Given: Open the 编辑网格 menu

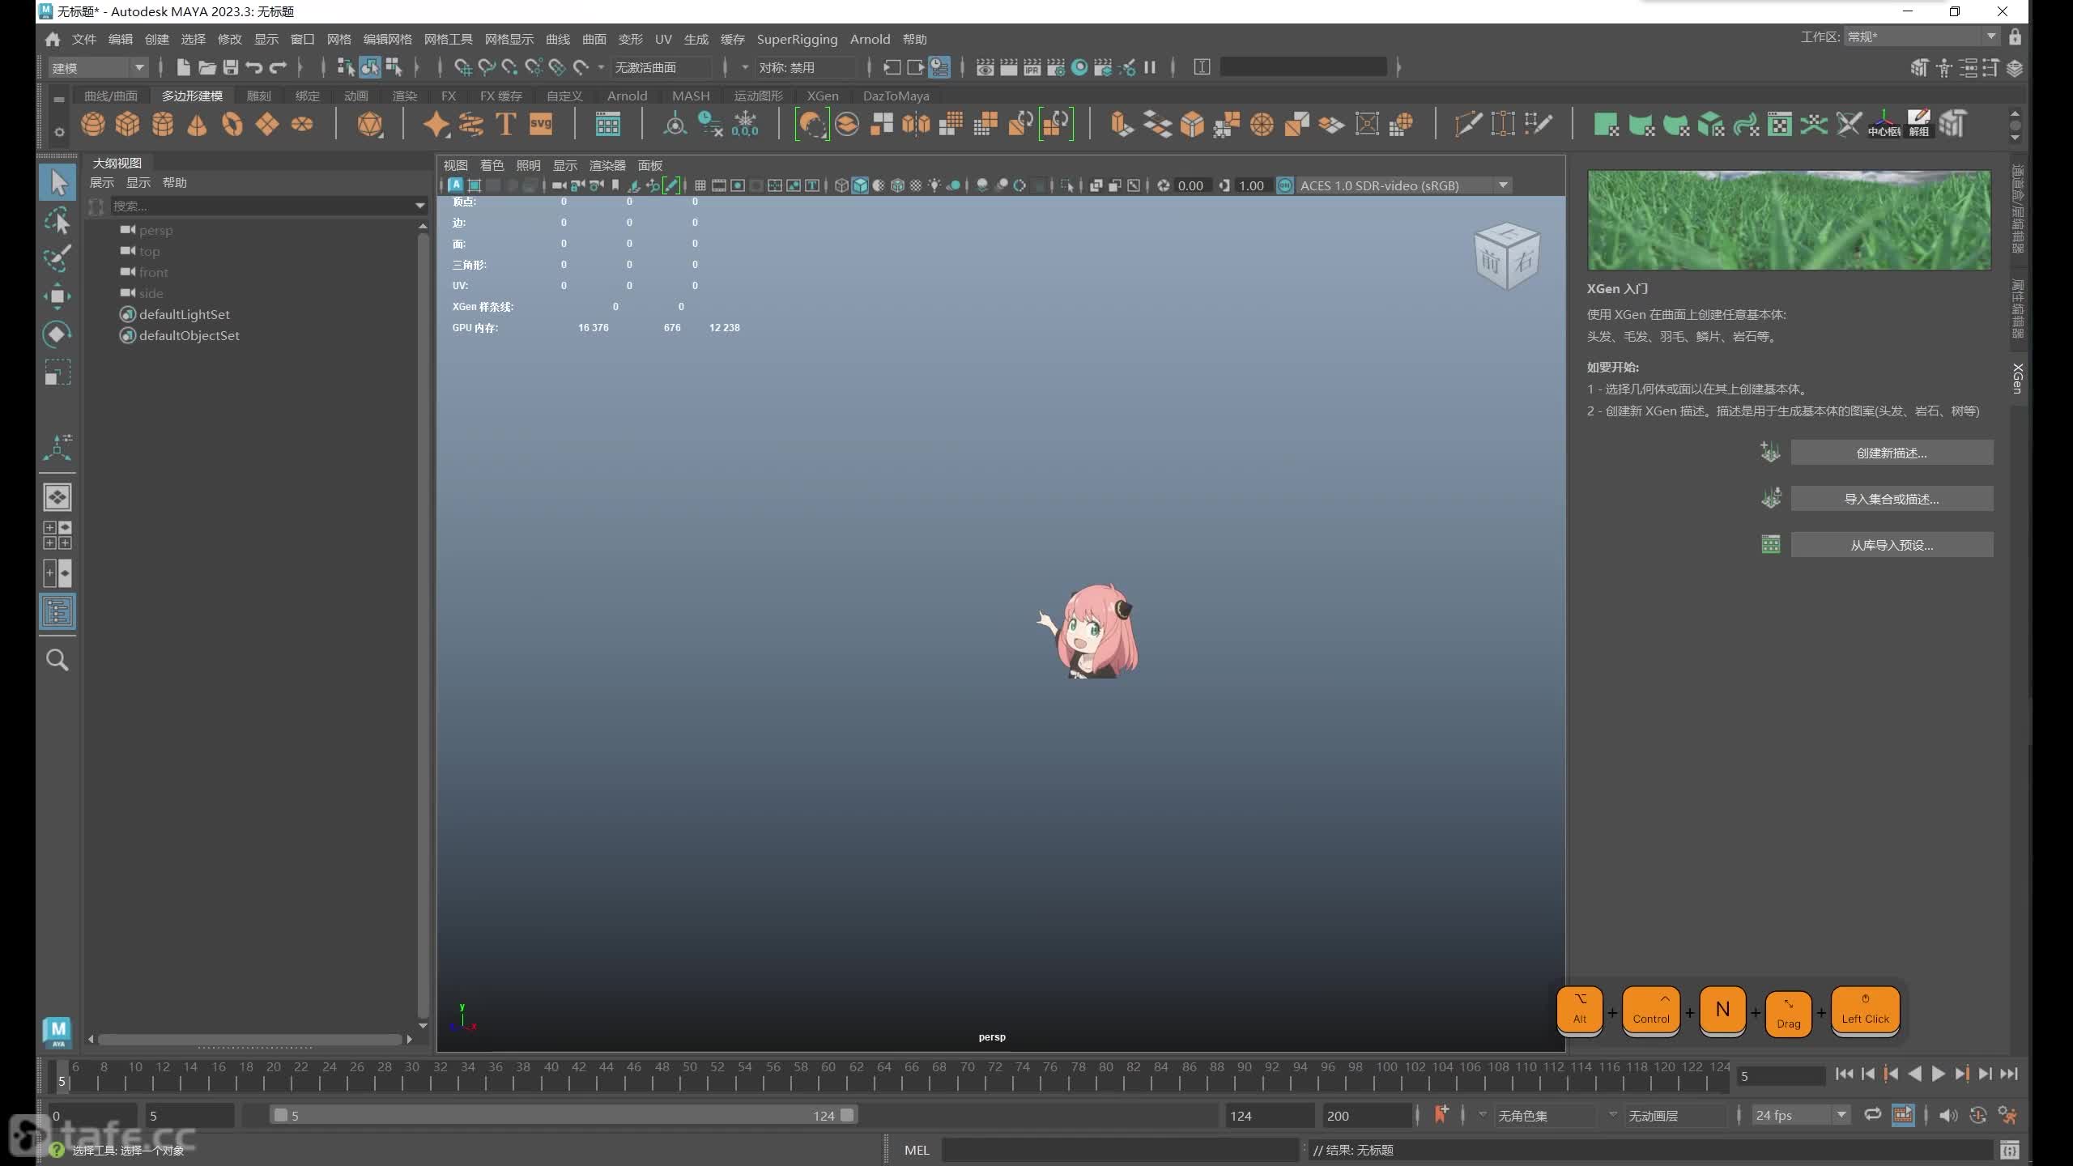Looking at the screenshot, I should point(388,39).
